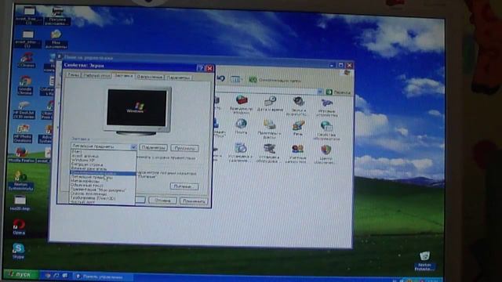
Task: Switch to the Settings tab of Display Properties
Action: click(x=179, y=78)
